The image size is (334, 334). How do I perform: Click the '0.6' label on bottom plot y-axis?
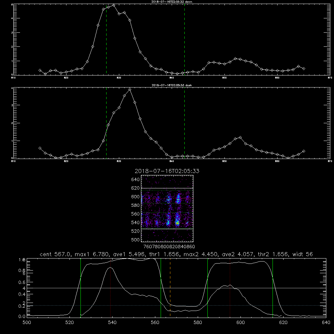click(x=22, y=282)
